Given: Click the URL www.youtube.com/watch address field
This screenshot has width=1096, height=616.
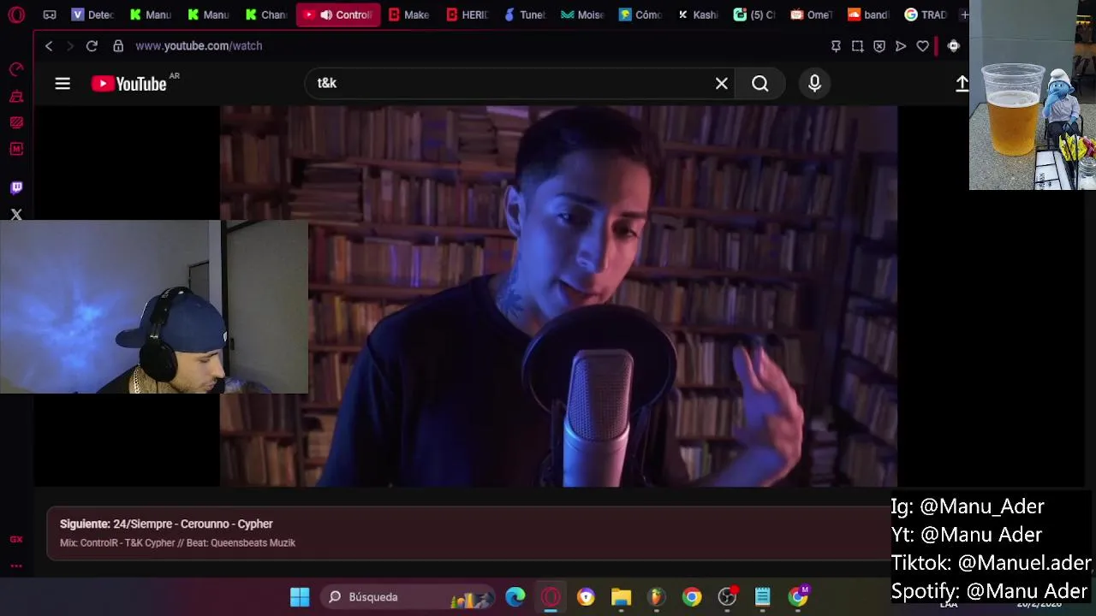Looking at the screenshot, I should (x=199, y=46).
